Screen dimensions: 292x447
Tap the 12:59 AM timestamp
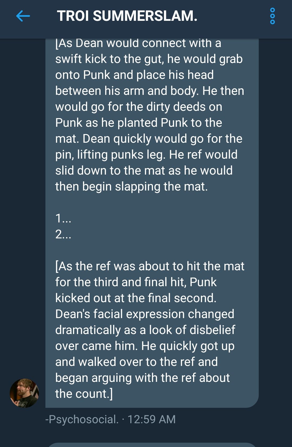pyautogui.click(x=151, y=419)
